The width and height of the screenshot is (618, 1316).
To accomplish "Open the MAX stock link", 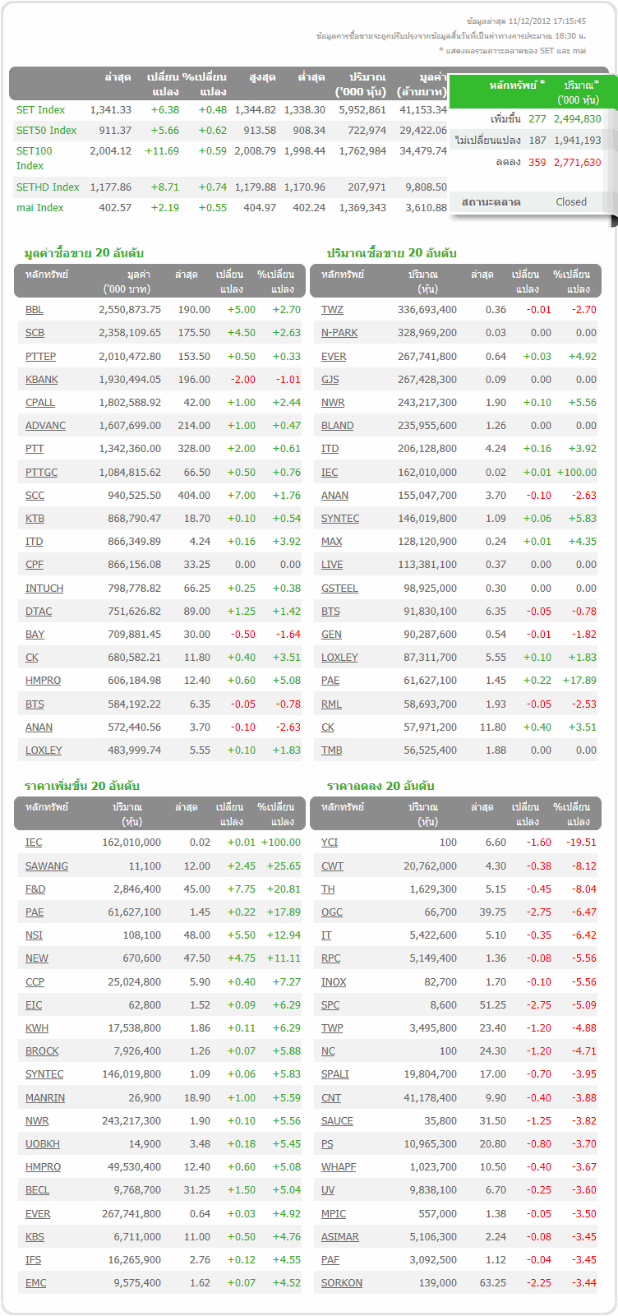I will point(332,542).
